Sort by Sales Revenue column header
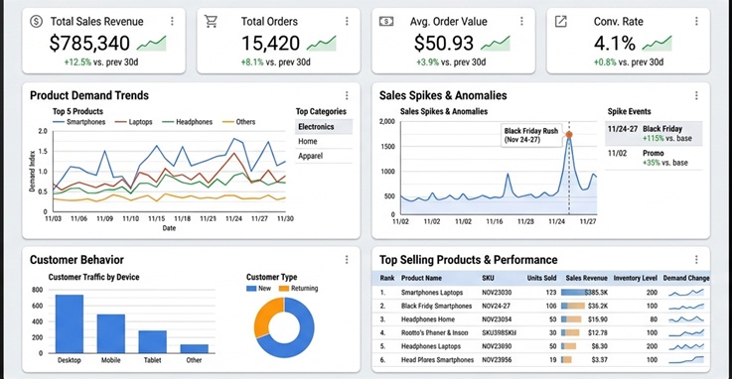732x379 pixels. (x=586, y=278)
